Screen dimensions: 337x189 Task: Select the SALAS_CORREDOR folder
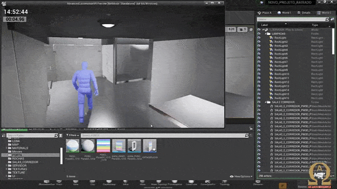click(x=25, y=162)
